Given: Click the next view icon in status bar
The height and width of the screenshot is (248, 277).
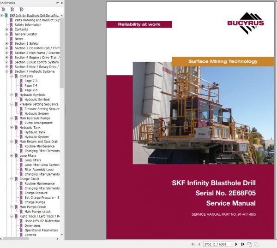Looking at the screenshot, I should (x=256, y=244).
